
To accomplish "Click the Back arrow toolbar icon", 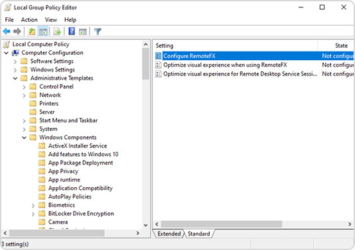I will [7, 31].
